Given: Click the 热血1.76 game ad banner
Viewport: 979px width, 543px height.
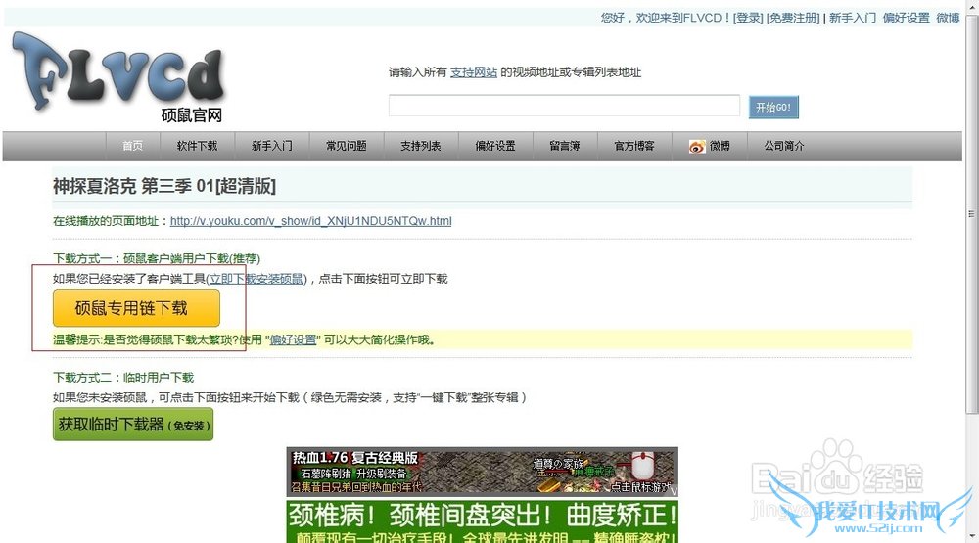Looking at the screenshot, I should point(482,472).
